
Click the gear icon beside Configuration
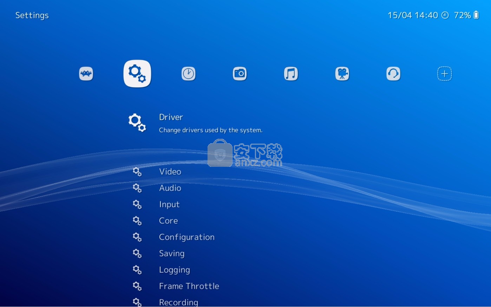(x=137, y=237)
